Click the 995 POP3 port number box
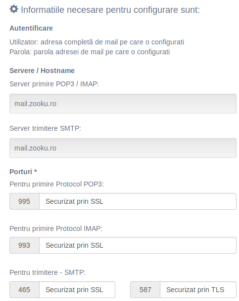The image size is (239, 301). click(x=24, y=201)
